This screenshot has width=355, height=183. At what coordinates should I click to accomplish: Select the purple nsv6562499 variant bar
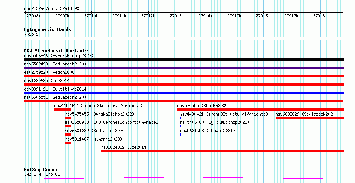183,68
